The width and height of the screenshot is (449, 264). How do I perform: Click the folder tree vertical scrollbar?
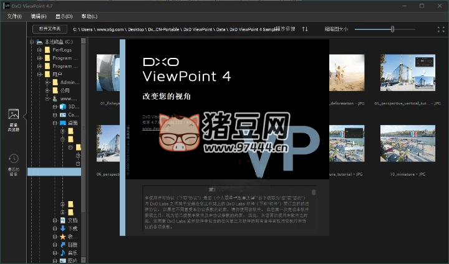click(x=84, y=129)
